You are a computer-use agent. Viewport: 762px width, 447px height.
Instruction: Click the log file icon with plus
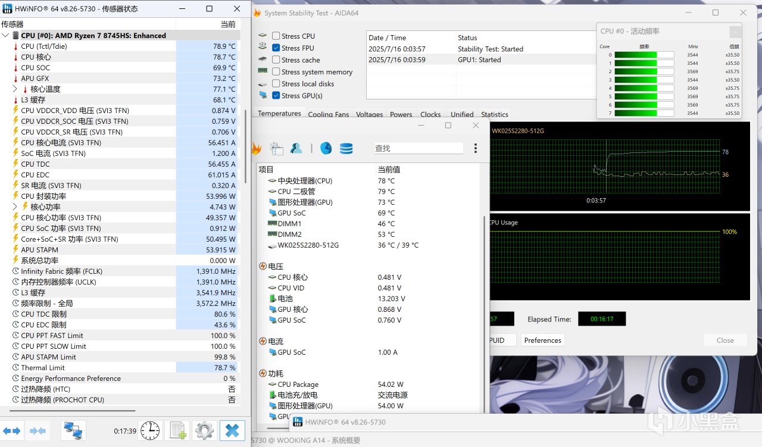(x=177, y=430)
